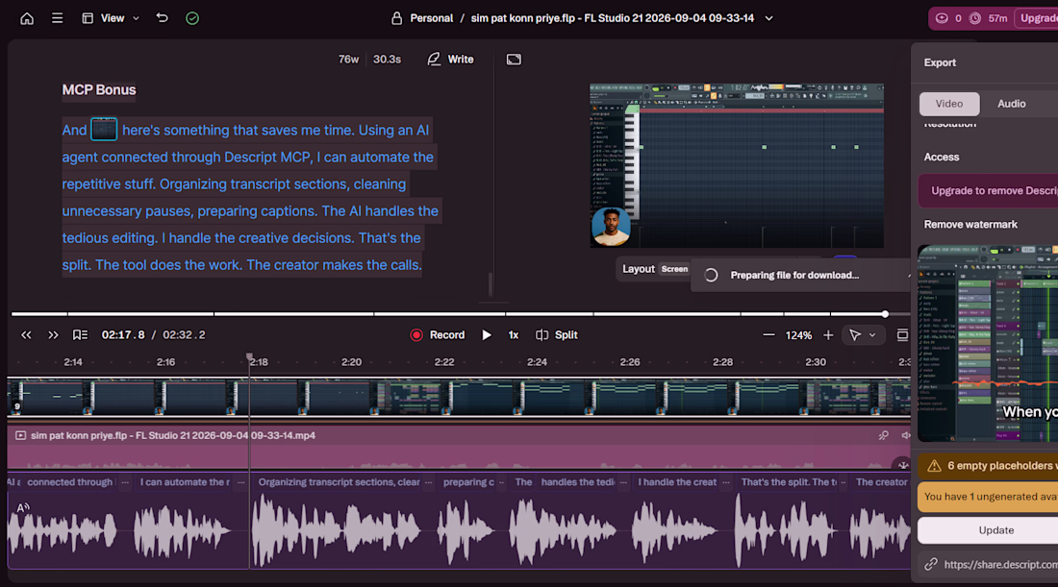Click the inline scene thumbnail after 'And'
Screen dimensions: 1058x587
tap(104, 129)
